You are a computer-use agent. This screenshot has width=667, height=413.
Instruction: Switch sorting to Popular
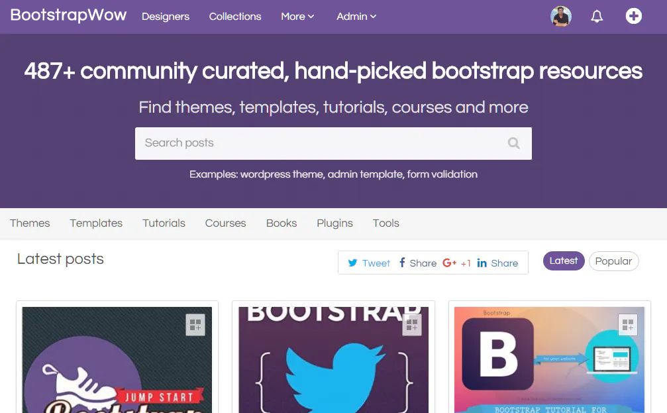(x=613, y=261)
